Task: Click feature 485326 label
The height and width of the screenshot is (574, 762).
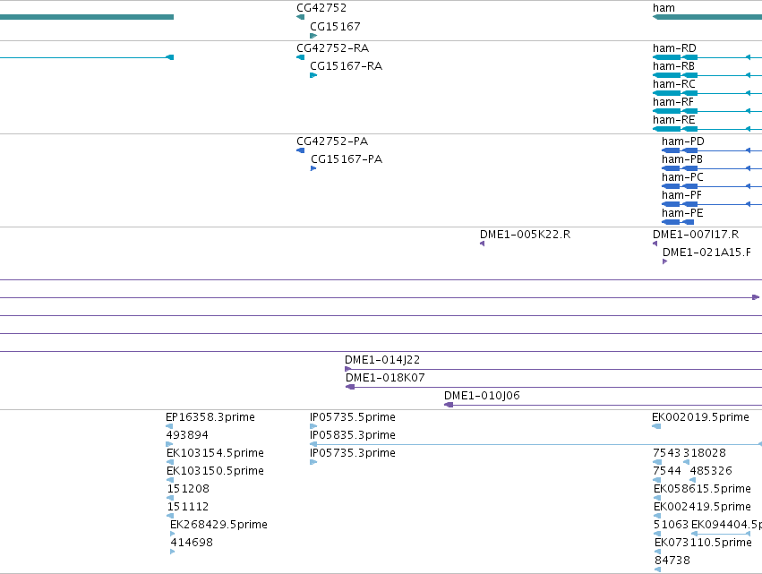Action: [x=710, y=471]
